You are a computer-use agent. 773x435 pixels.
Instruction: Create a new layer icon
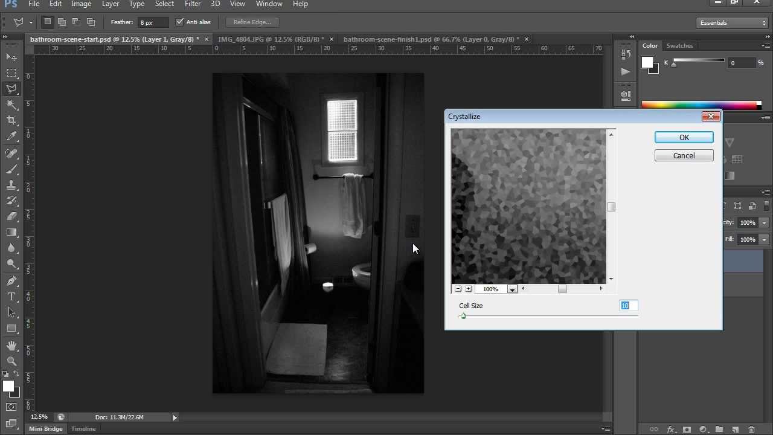pos(735,430)
